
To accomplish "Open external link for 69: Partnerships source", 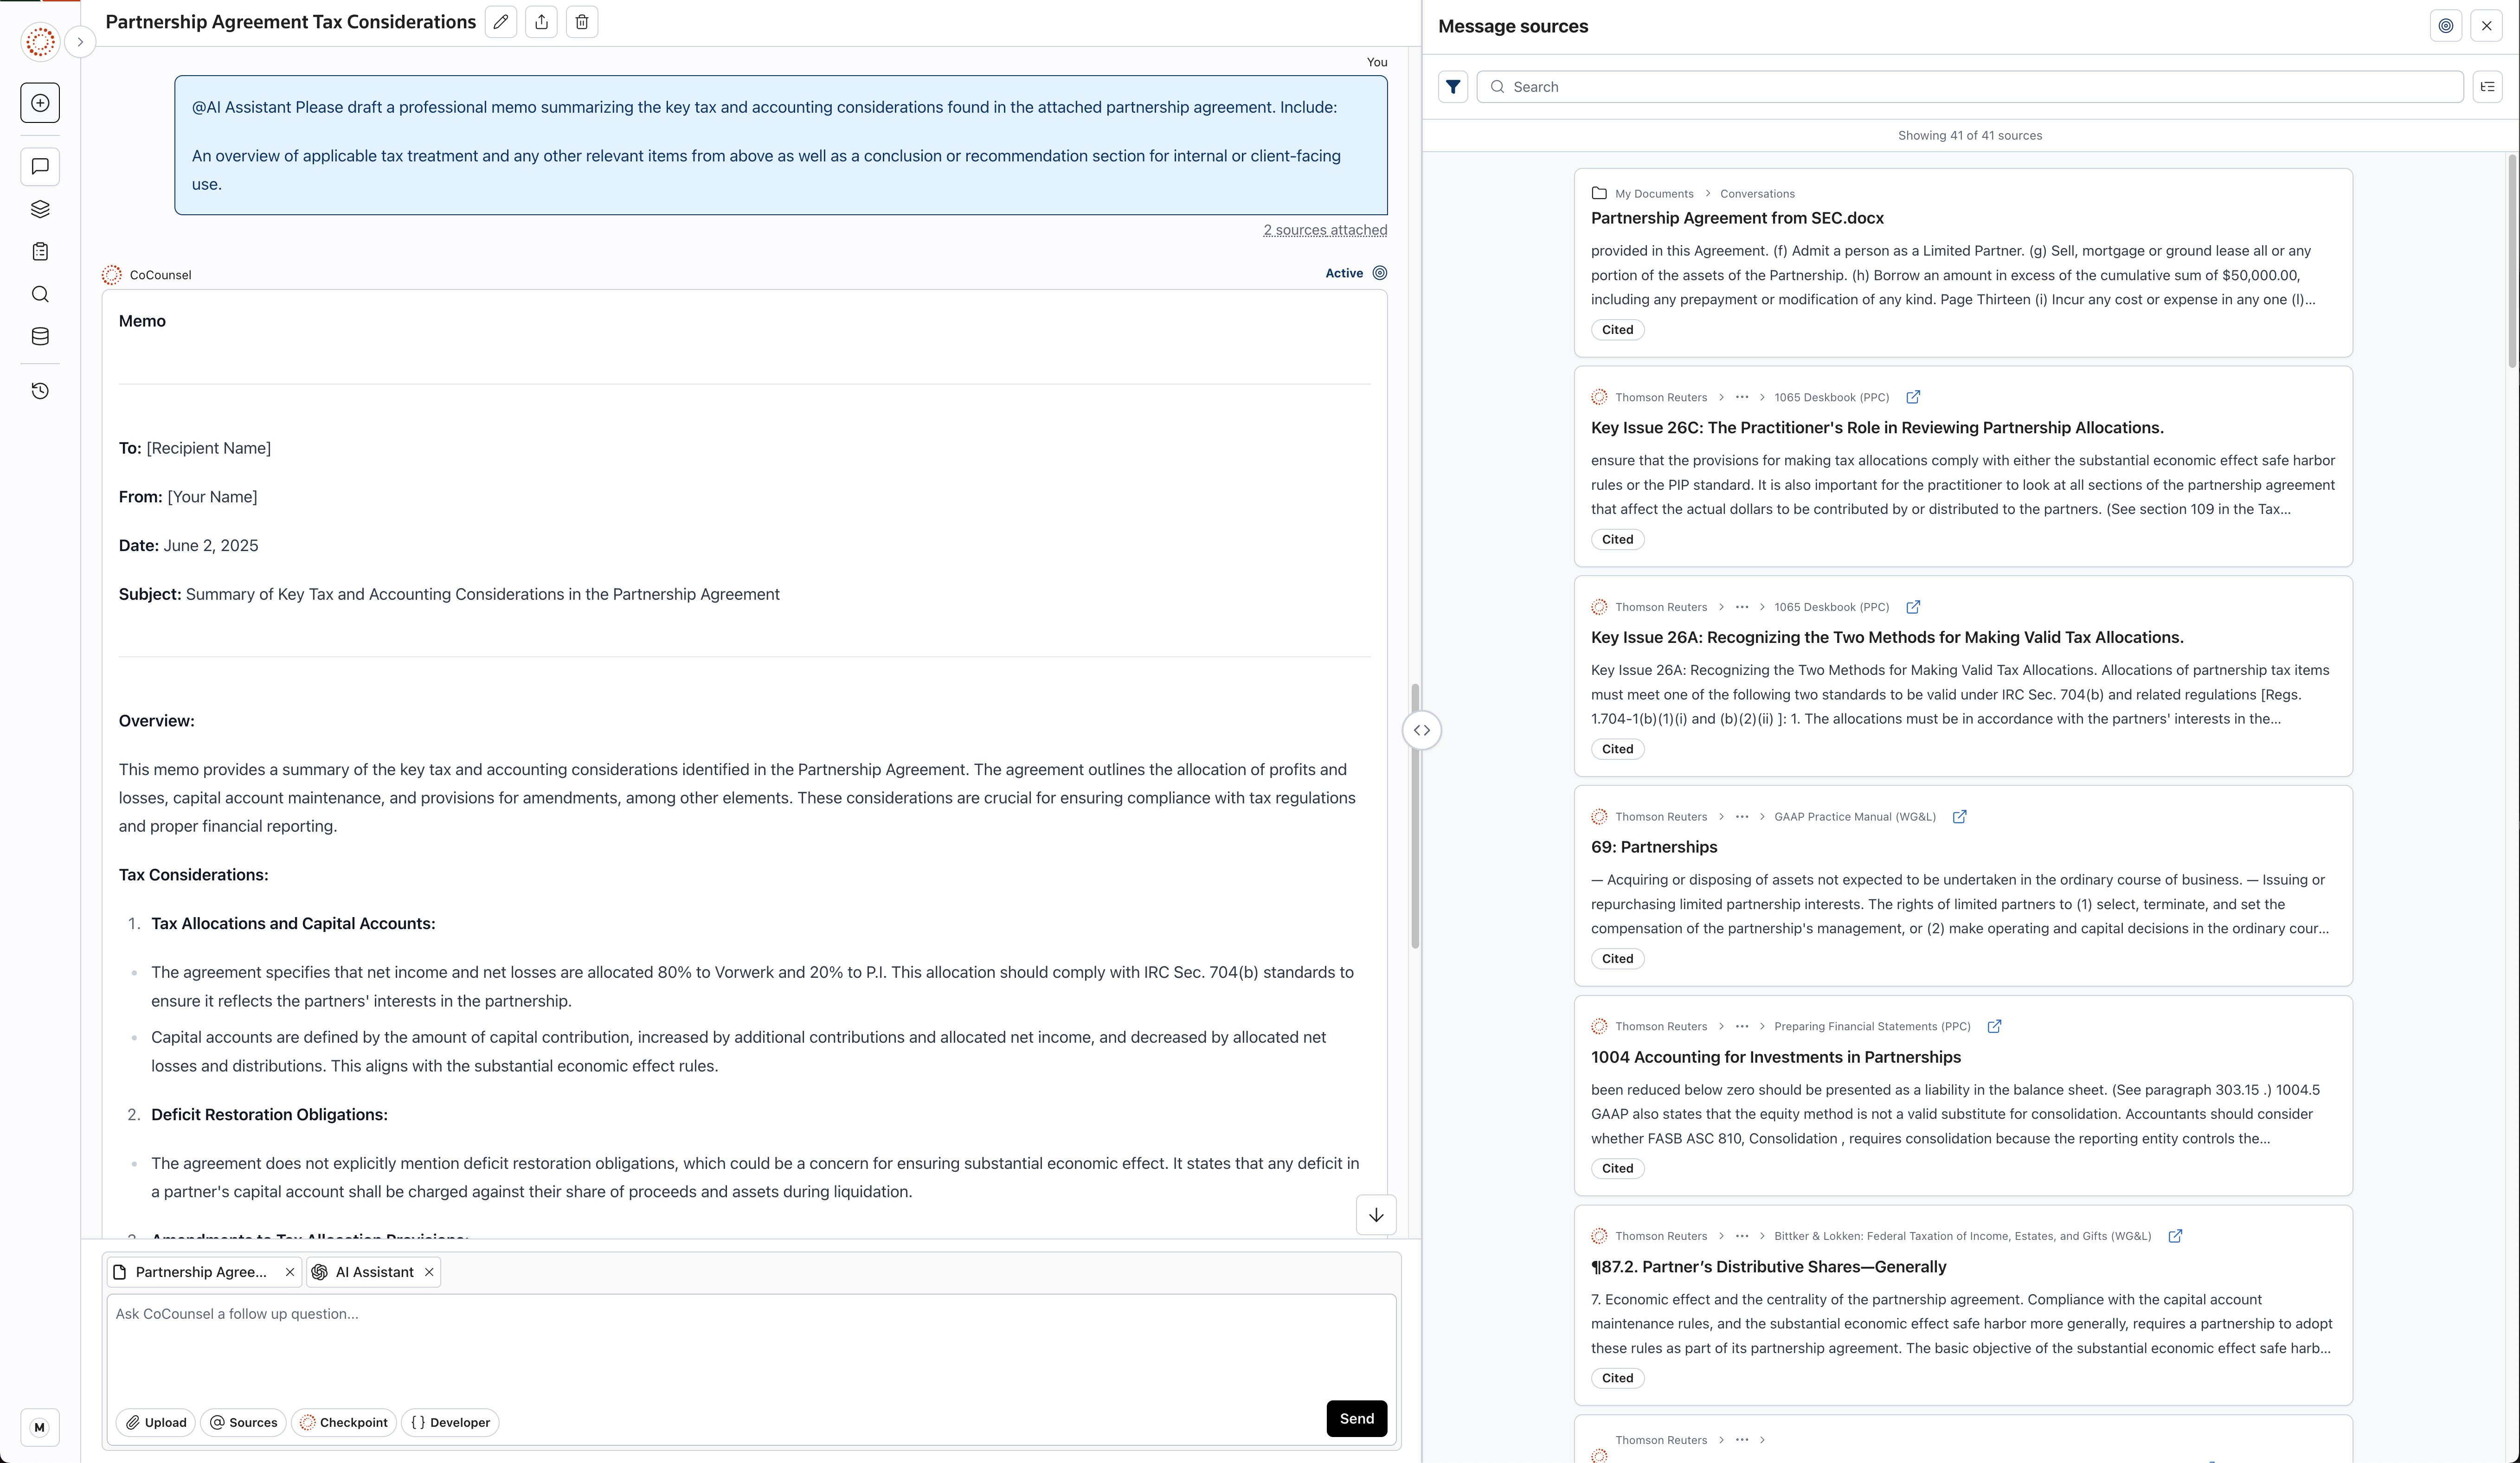I will [1959, 817].
